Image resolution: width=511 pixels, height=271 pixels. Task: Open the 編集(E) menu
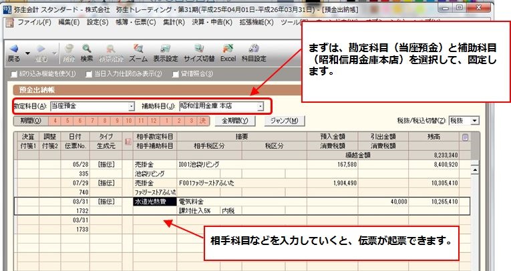(x=69, y=22)
